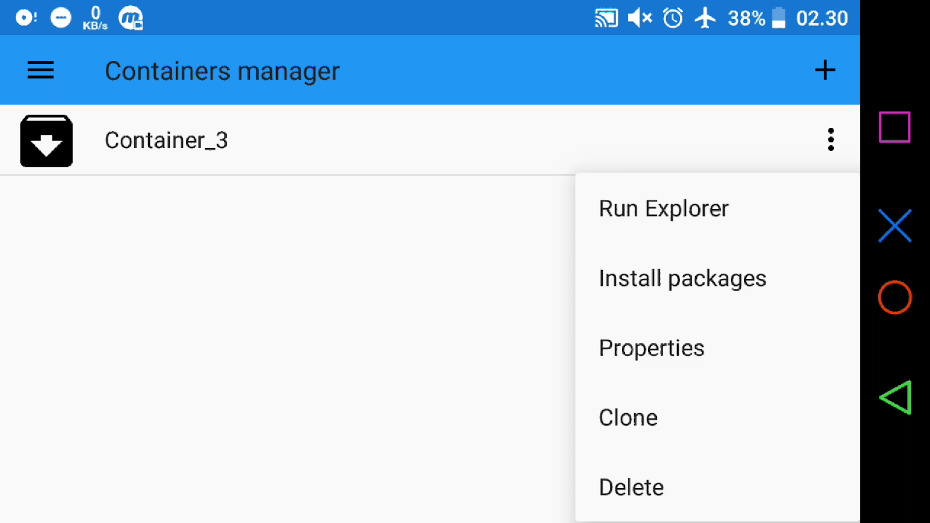Clone the Container_3 container

(628, 417)
